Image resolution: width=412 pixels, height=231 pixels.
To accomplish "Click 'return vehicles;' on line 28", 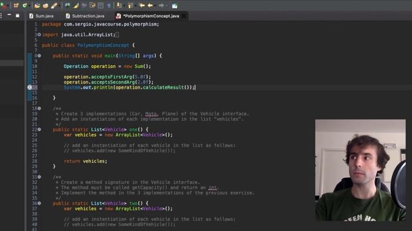I will pyautogui.click(x=86, y=161).
